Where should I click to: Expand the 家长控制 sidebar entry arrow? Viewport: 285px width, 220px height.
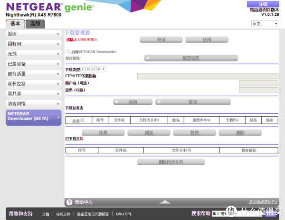coord(58,84)
